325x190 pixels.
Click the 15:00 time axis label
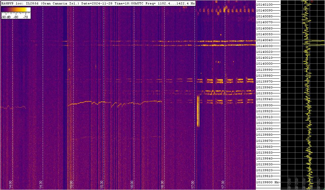(71, 184)
